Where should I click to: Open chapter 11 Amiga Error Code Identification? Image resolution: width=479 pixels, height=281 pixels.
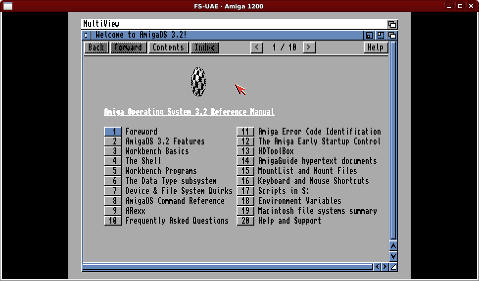[245, 131]
